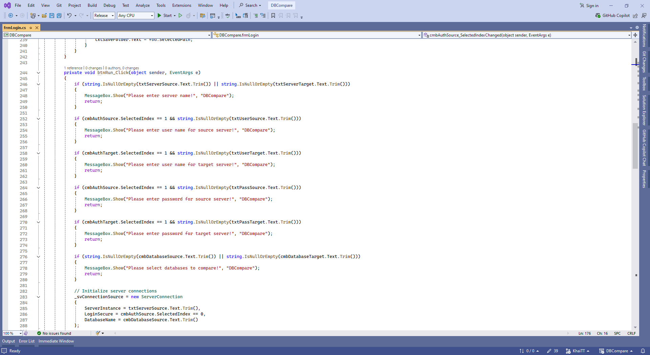The width and height of the screenshot is (650, 355).
Task: Start Without Debugging using the outlined play icon
Action: coord(180,16)
